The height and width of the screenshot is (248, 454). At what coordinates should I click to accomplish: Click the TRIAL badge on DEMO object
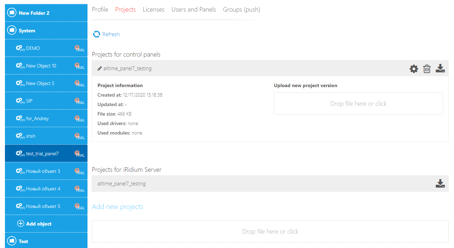(x=79, y=48)
